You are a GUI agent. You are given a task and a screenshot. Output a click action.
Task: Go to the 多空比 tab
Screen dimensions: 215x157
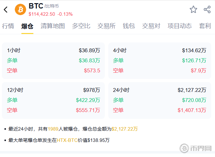pos(81,26)
